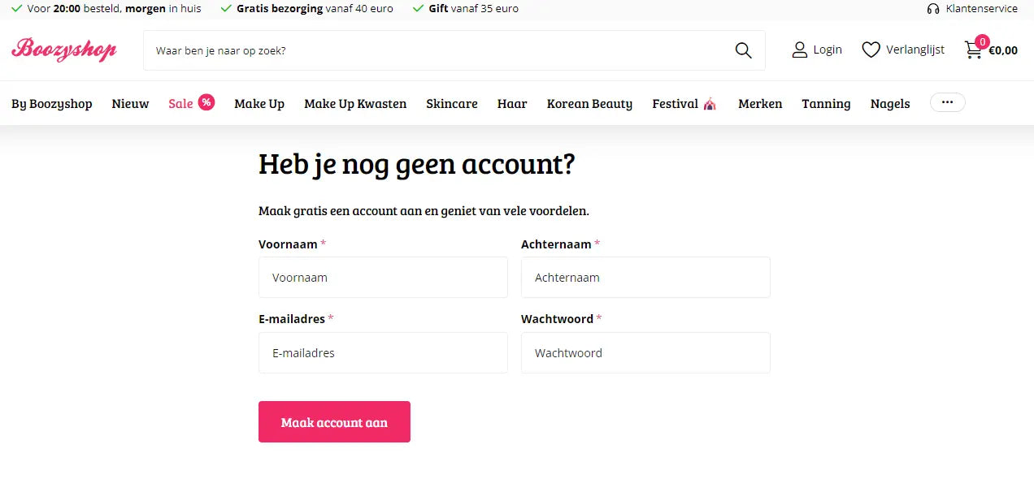Click the Voornaam input field
Viewport: 1034px width, 479px height.
pyautogui.click(x=383, y=277)
